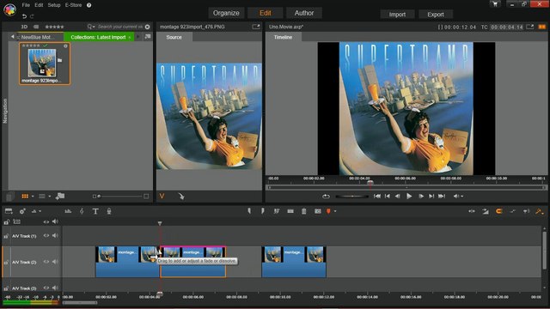Click the audio scrubbing icon
550x309 pixels.
pyautogui.click(x=526, y=211)
